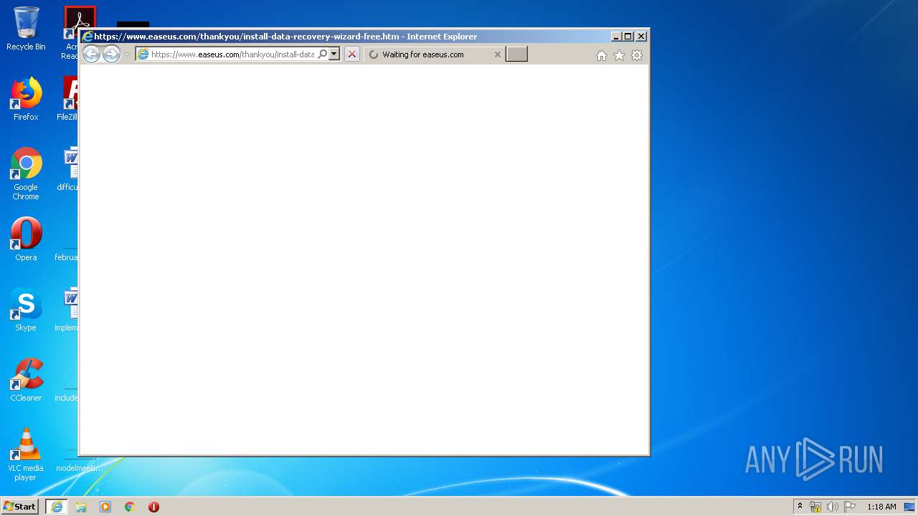Click the volume speaker tray icon
This screenshot has width=918, height=516.
(833, 507)
